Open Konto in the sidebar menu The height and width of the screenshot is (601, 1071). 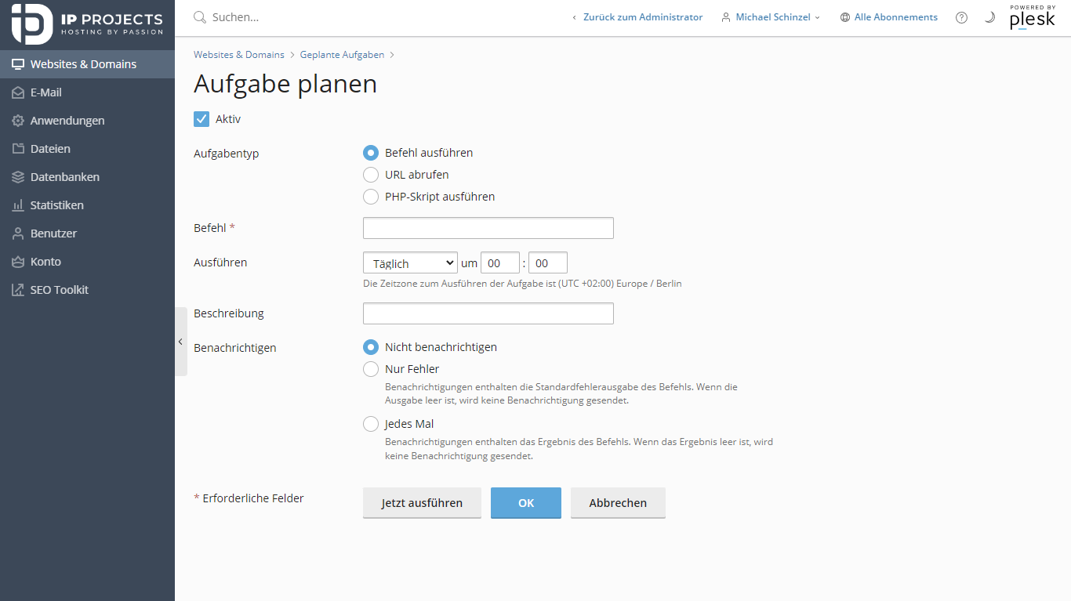(45, 262)
